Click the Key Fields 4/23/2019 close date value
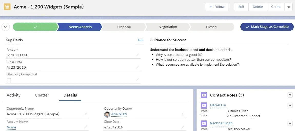The width and height of the screenshot is (295, 131). click(x=16, y=68)
